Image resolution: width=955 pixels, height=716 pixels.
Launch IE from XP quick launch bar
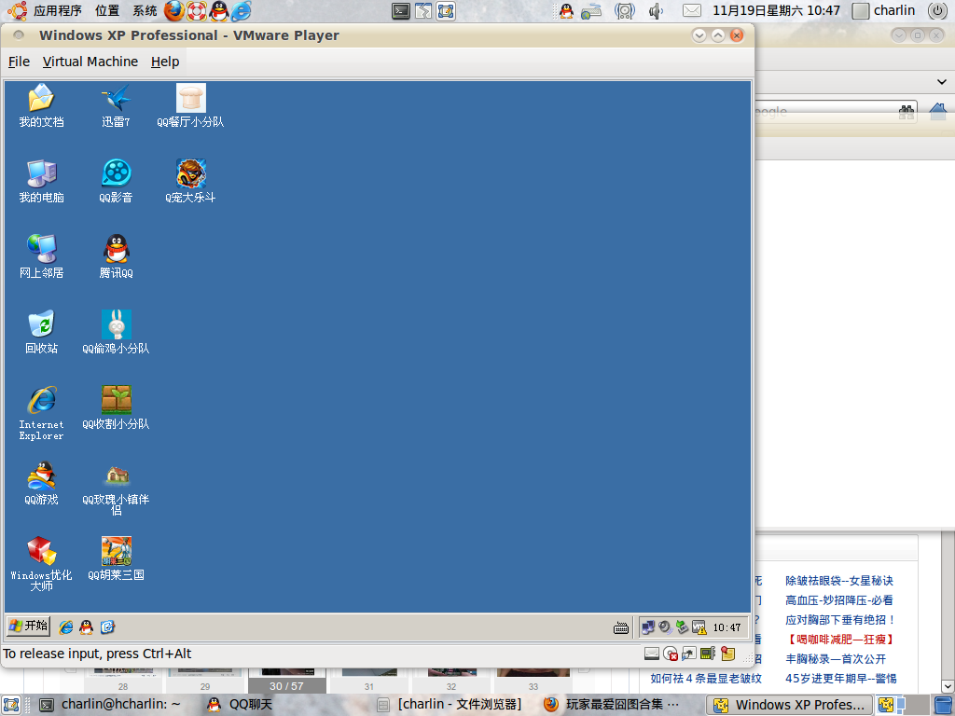pyautogui.click(x=66, y=626)
